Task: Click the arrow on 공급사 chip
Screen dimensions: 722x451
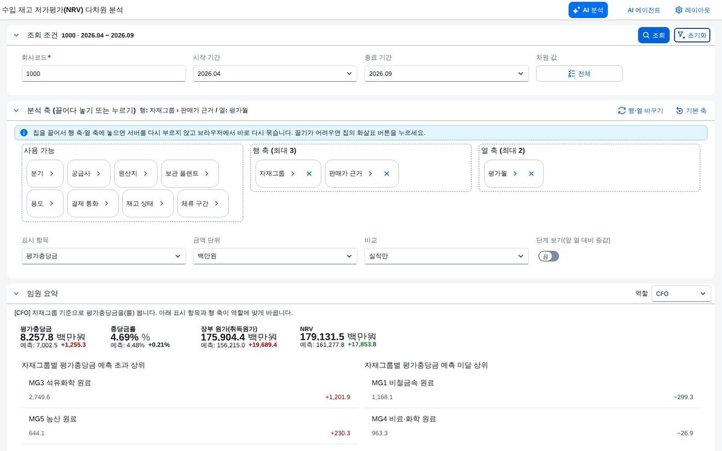Action: [x=99, y=174]
